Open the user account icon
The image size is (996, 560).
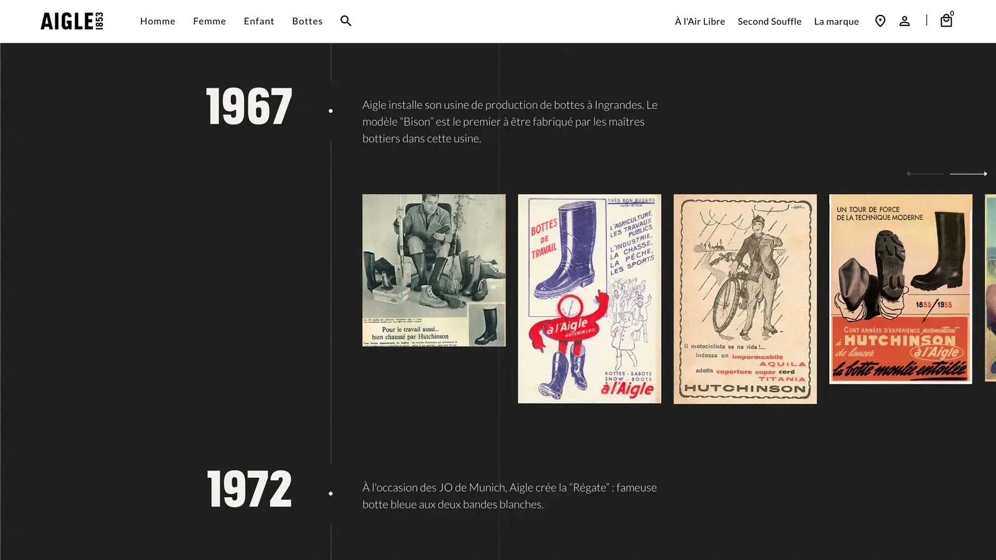(x=904, y=21)
